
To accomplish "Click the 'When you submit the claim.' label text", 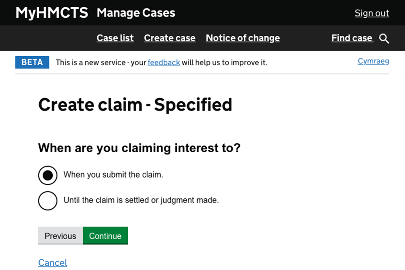I will coord(113,175).
